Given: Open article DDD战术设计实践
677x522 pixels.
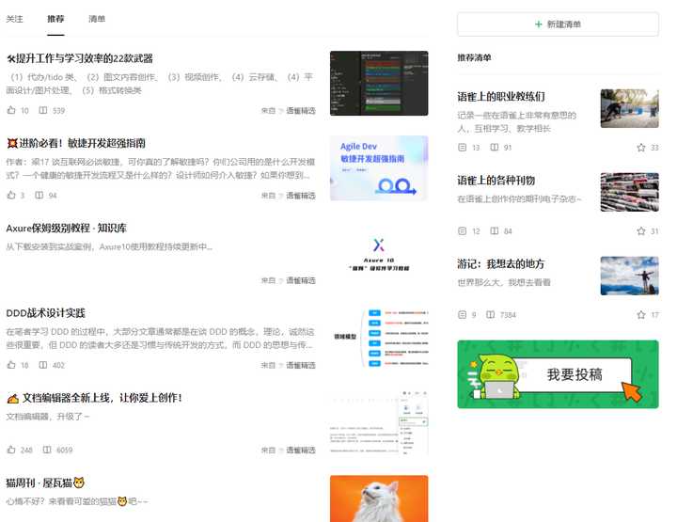Looking at the screenshot, I should (45, 313).
